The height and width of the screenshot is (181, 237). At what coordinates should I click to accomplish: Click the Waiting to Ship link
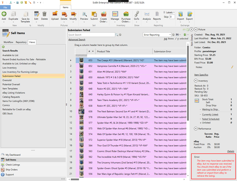[210, 109]
